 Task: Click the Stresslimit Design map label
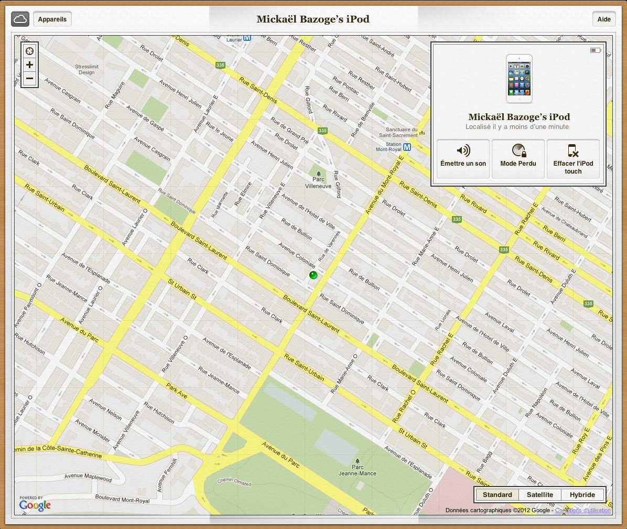pos(87,70)
